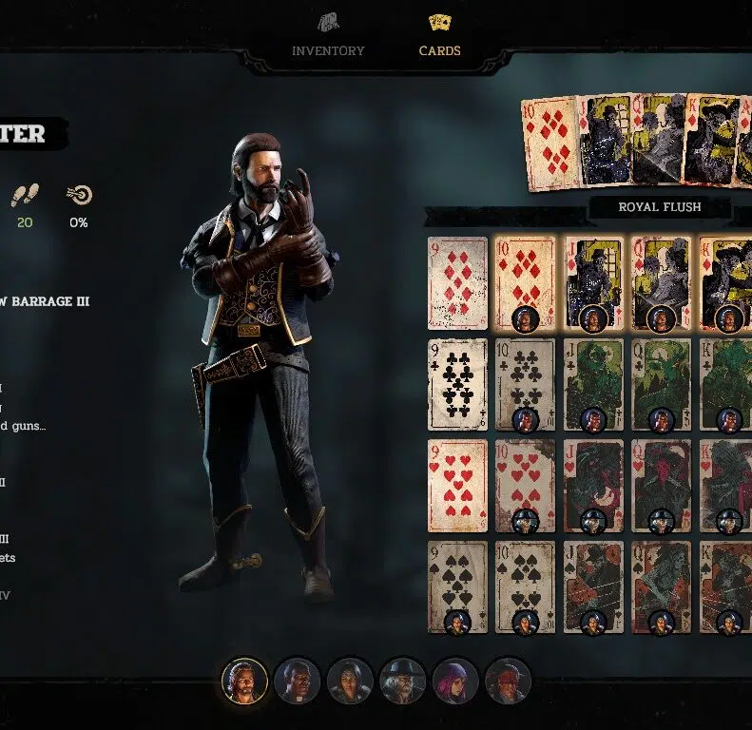Select the Jack of clubs card

point(593,385)
